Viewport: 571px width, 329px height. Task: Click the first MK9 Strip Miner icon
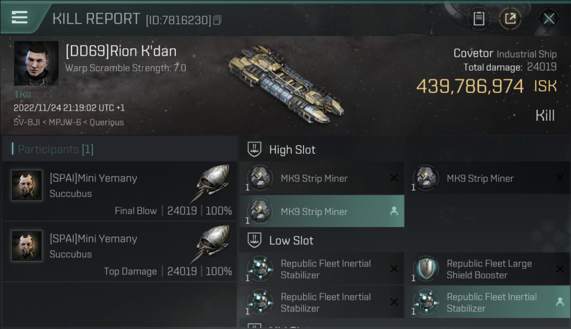(x=260, y=178)
